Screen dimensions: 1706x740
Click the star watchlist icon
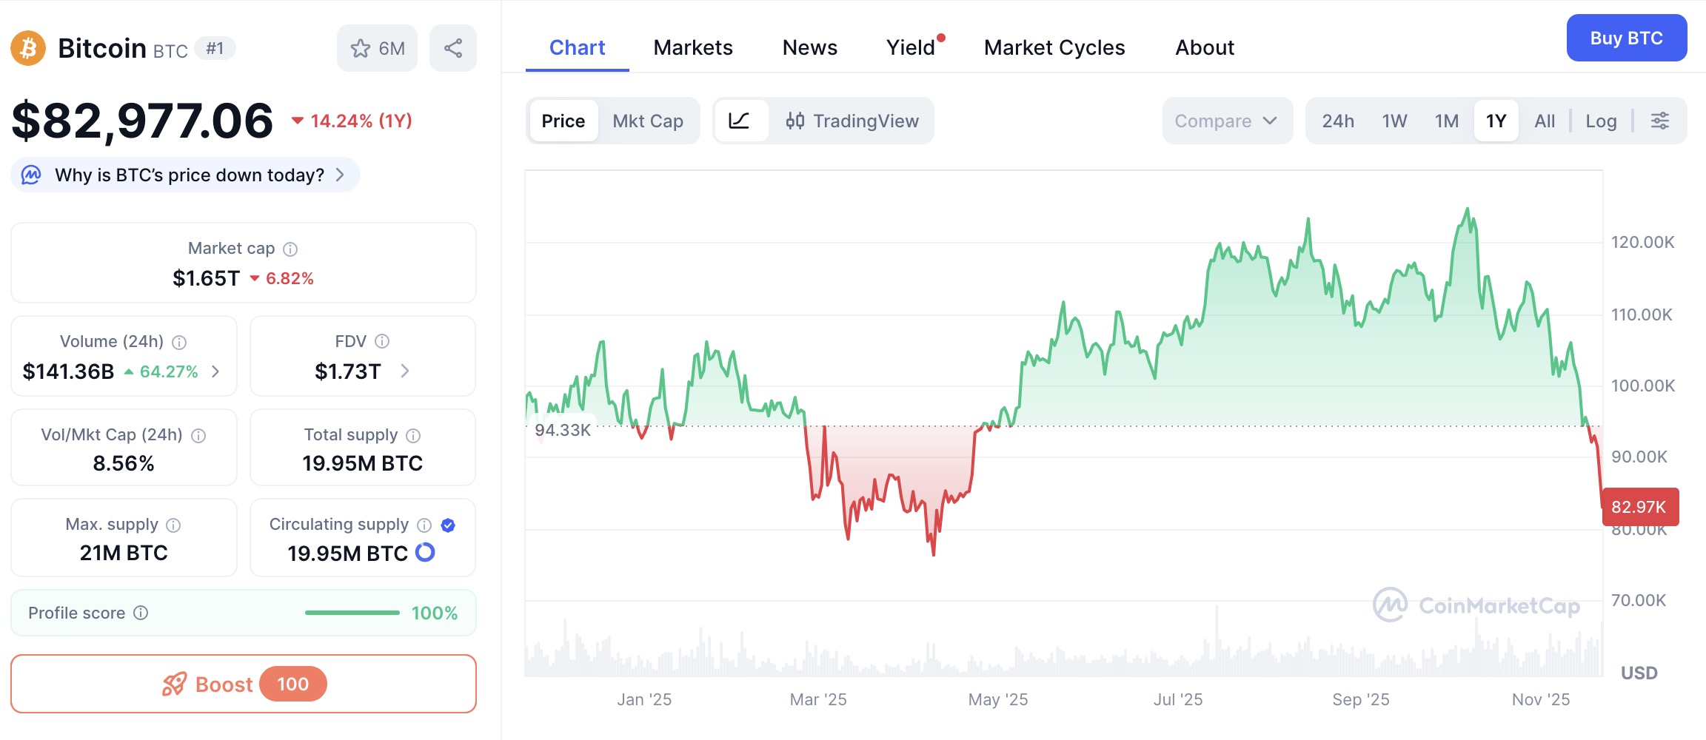[x=361, y=49]
